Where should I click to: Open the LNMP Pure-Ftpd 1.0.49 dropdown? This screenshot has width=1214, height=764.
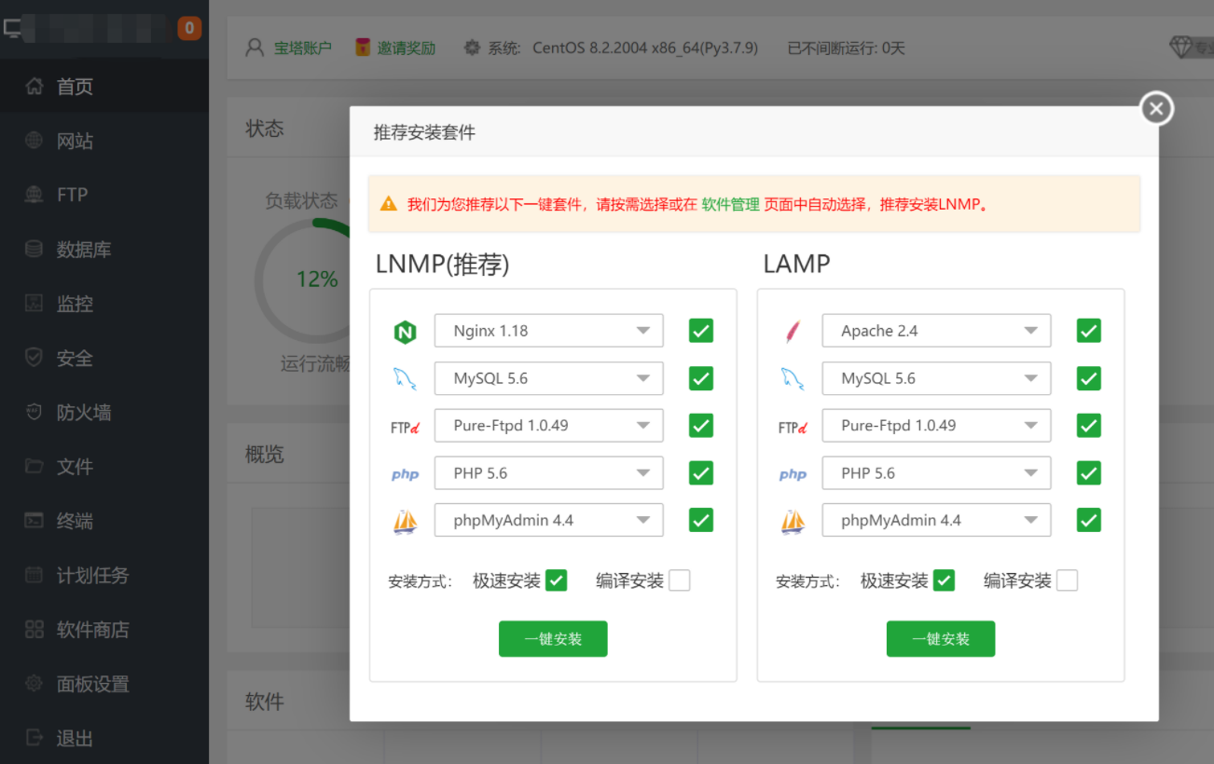pyautogui.click(x=549, y=426)
